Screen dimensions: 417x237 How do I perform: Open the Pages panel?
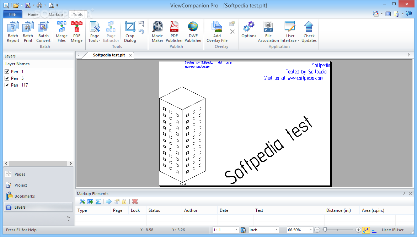pos(38,174)
